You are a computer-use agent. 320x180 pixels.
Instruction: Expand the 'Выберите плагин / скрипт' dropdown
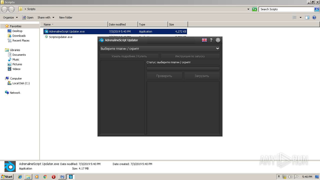pyautogui.click(x=160, y=48)
